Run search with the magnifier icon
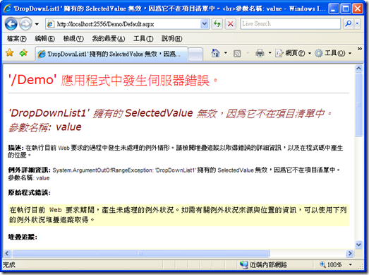This screenshot has width=369, height=275. tap(349, 24)
